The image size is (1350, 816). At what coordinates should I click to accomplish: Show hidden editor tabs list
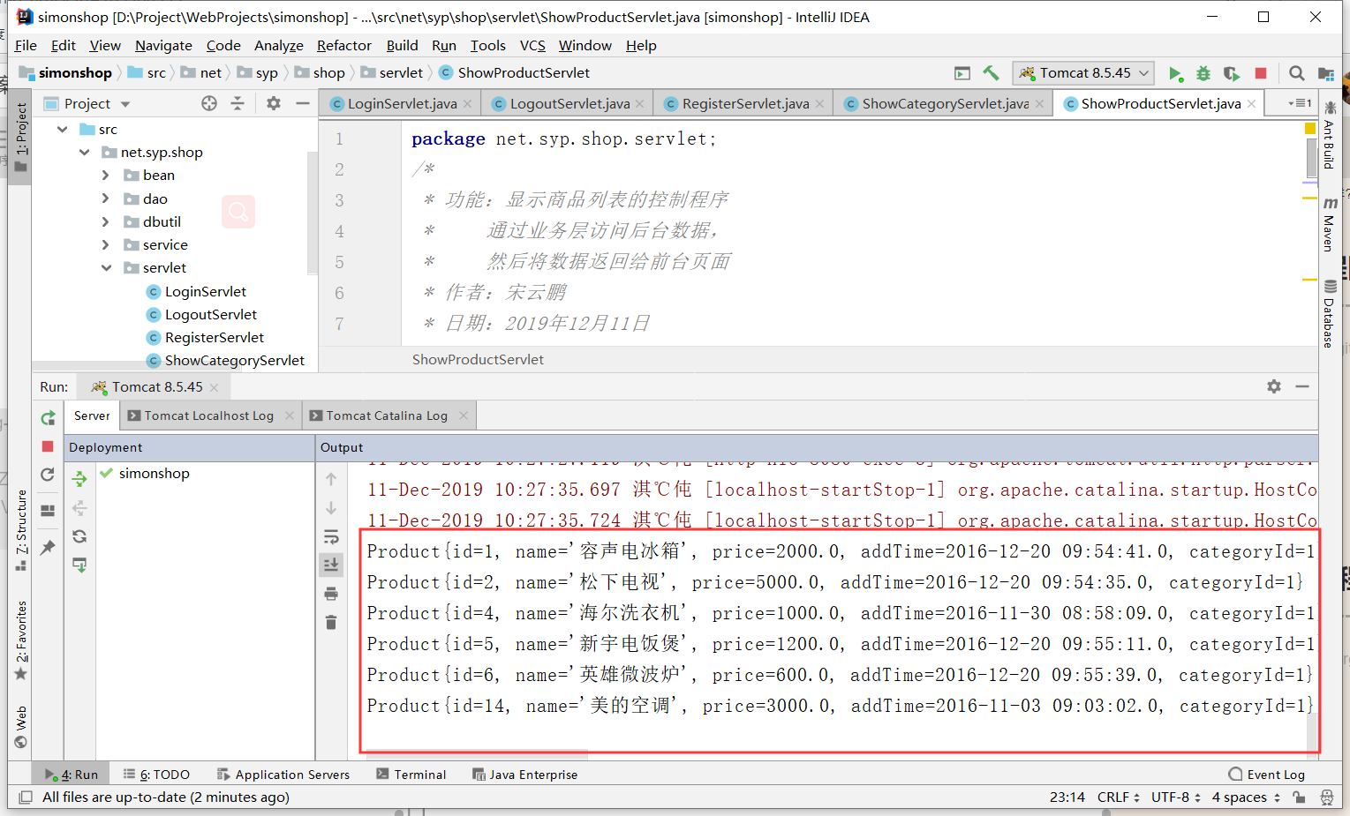tap(1300, 103)
